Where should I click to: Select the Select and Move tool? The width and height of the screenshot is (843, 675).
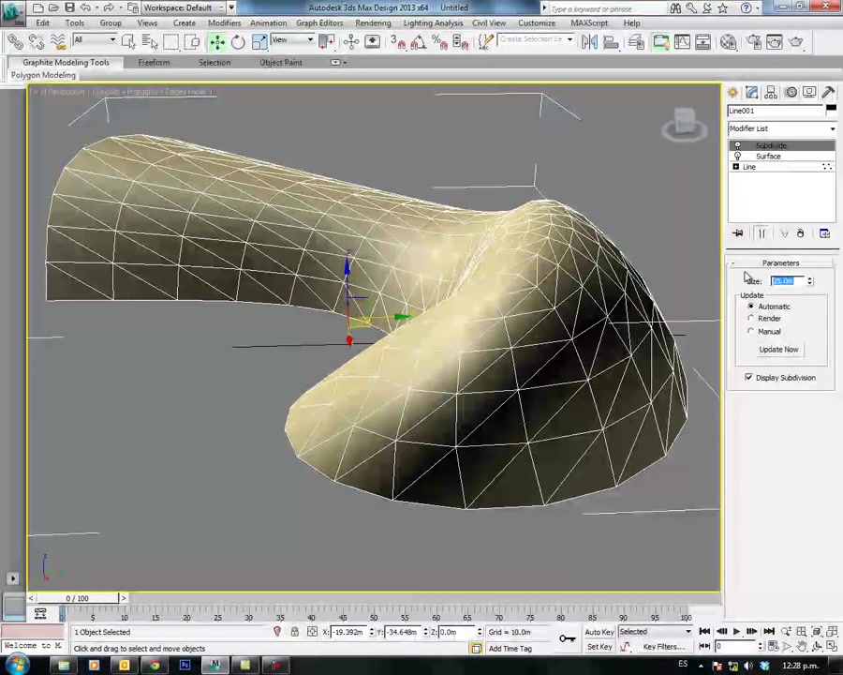click(x=216, y=41)
